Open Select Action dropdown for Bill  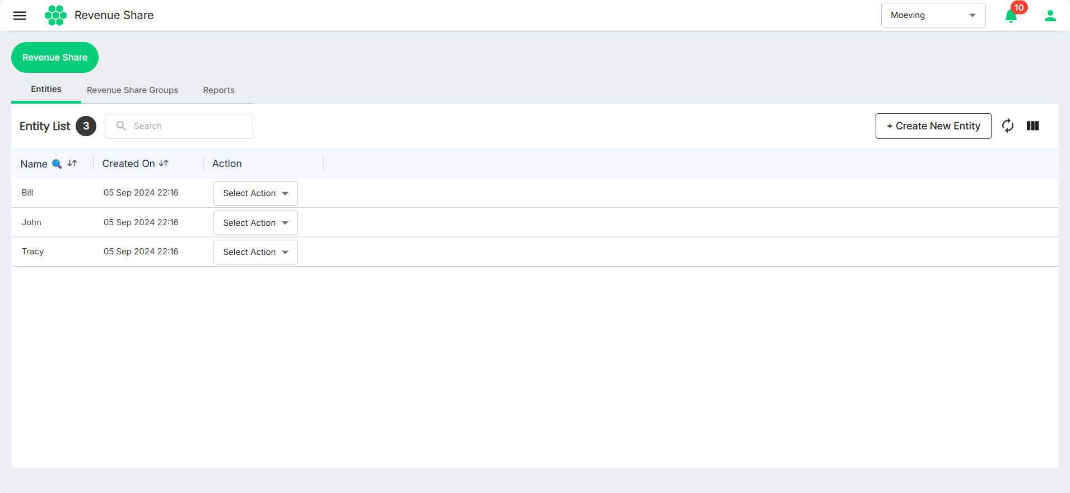pos(255,193)
